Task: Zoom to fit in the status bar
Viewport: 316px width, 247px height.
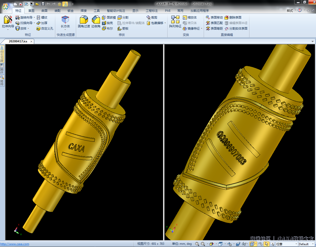Action: 197,244
